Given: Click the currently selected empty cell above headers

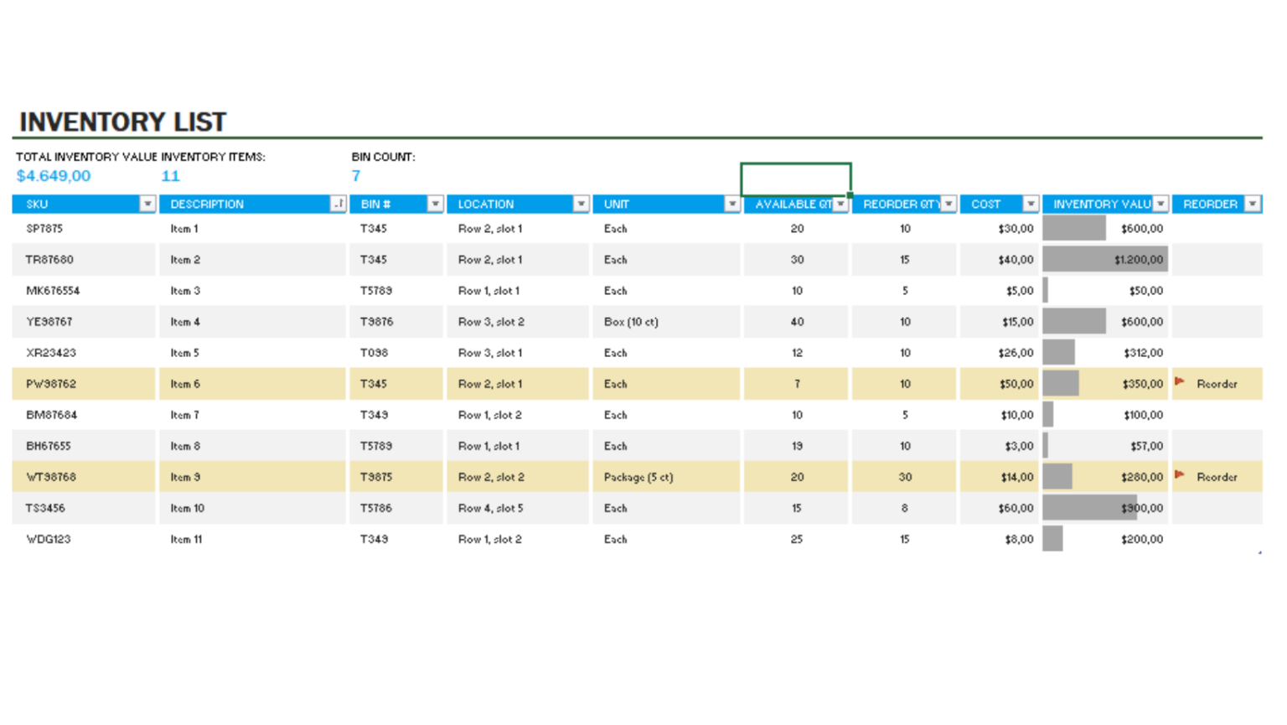Looking at the screenshot, I should point(796,178).
